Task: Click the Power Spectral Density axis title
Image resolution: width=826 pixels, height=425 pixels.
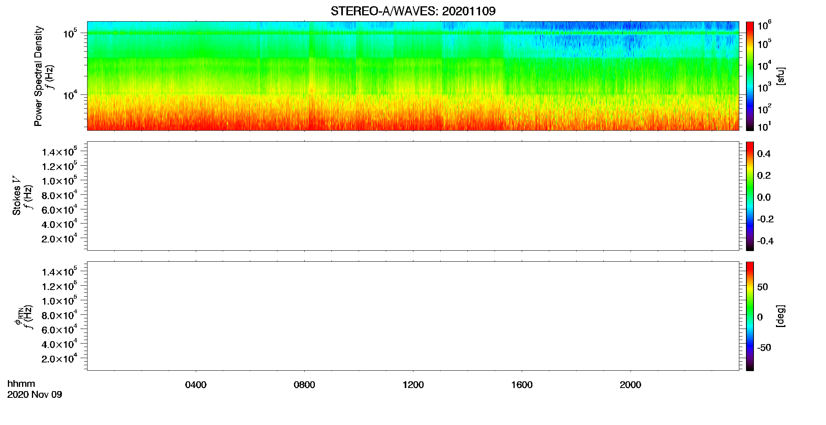Action: coord(38,76)
